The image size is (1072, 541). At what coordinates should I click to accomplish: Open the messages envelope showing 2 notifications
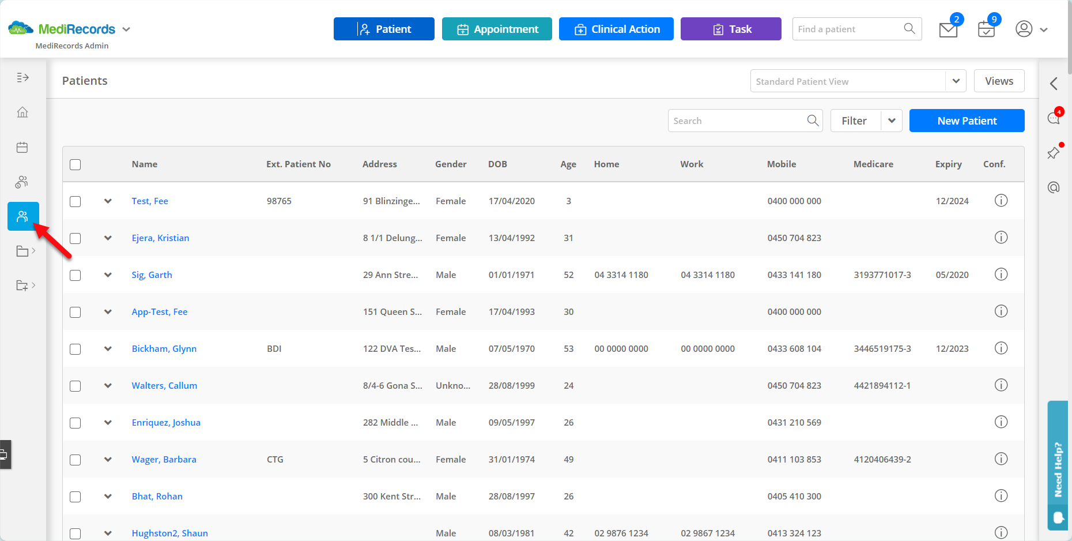948,29
